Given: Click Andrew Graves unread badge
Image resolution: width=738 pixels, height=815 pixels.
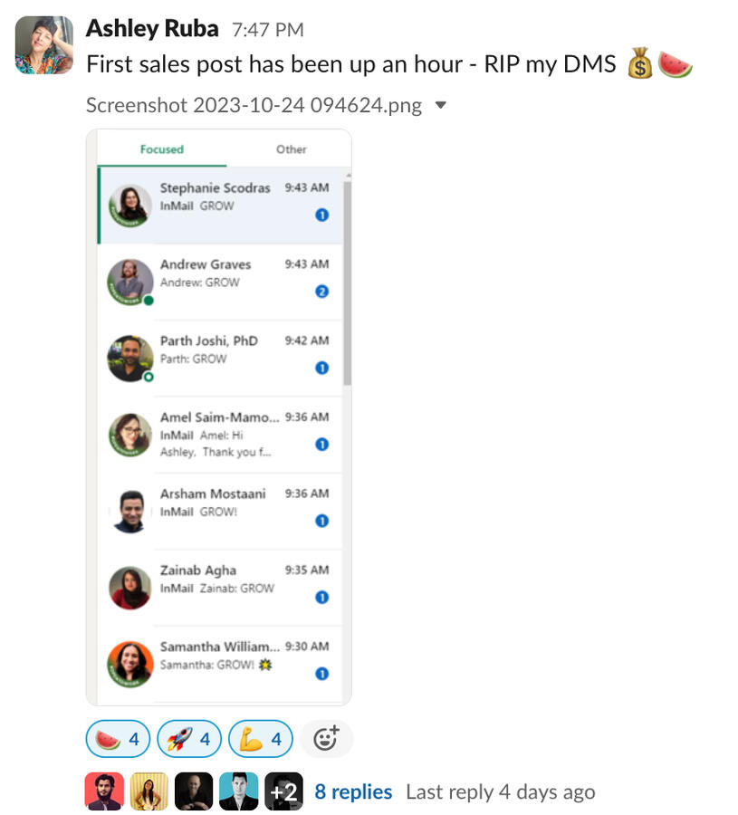Looking at the screenshot, I should (x=322, y=292).
